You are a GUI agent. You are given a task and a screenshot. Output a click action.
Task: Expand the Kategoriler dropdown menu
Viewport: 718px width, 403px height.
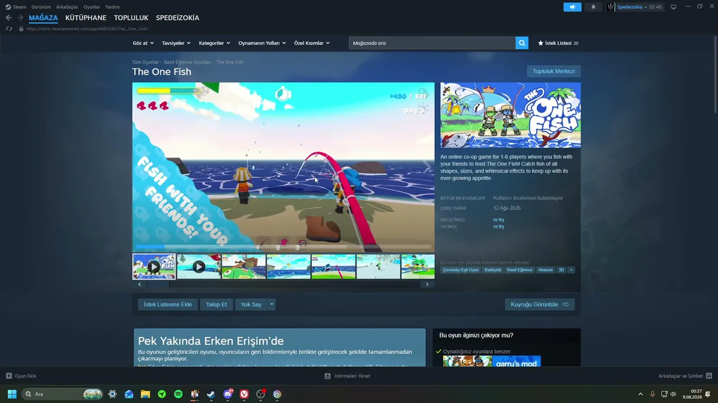[x=214, y=43]
